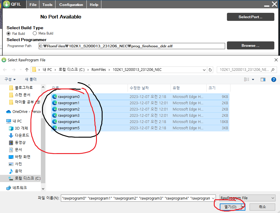Click the 취소 cancel button
280x213 pixels.
coord(262,207)
